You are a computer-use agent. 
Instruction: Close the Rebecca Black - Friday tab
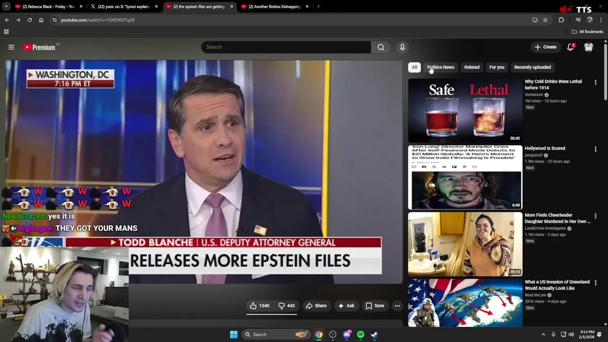click(81, 7)
